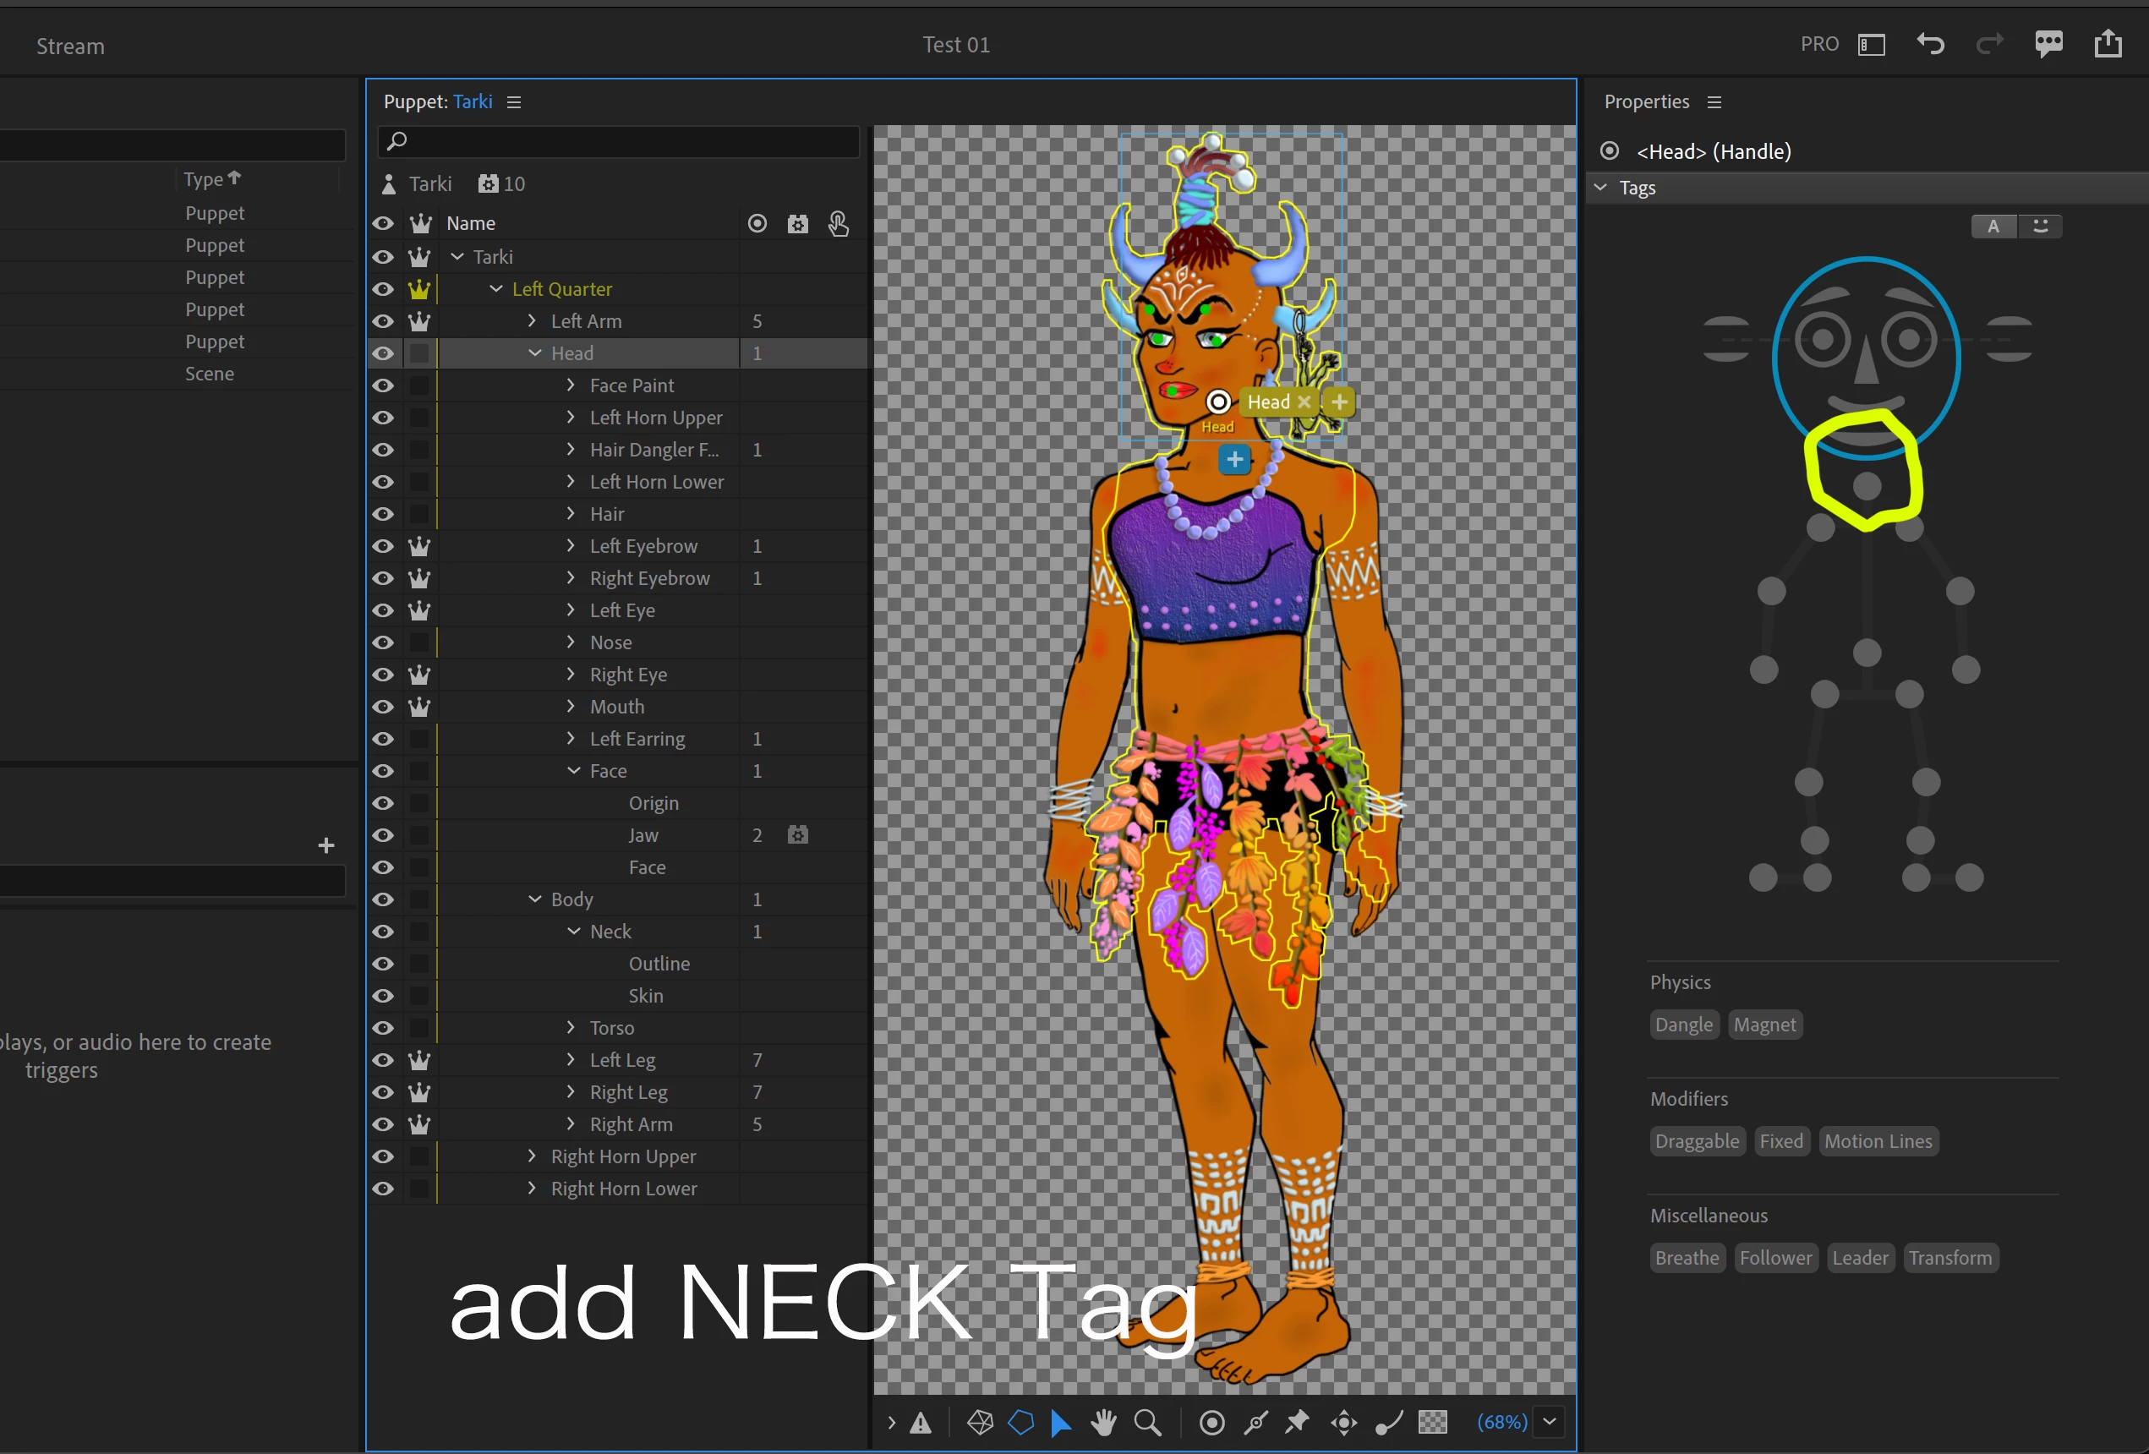
Task: Apply the Draggable modifier tag
Action: click(x=1696, y=1141)
